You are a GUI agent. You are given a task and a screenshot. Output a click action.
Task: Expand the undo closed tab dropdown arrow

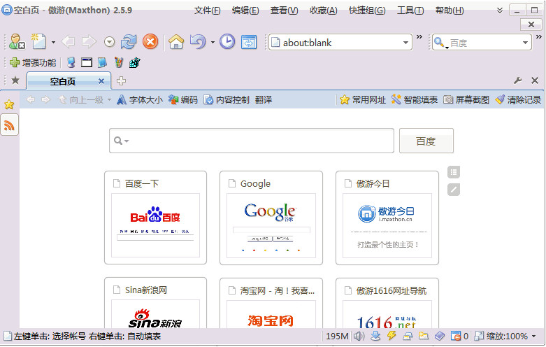point(213,43)
